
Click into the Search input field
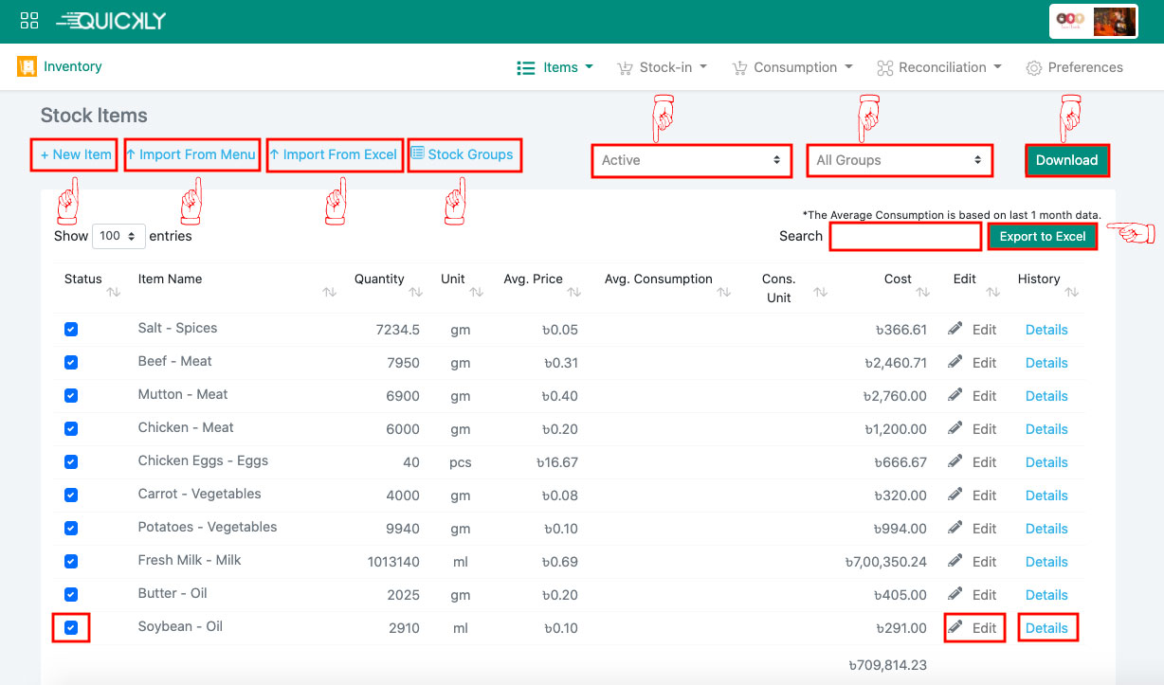coord(904,236)
